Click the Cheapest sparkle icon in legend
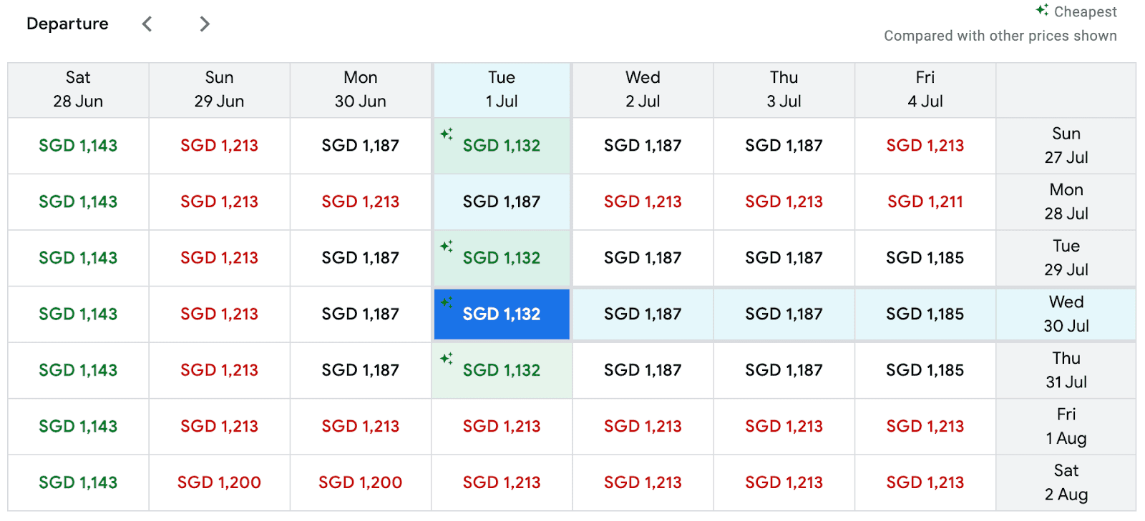 click(1042, 10)
